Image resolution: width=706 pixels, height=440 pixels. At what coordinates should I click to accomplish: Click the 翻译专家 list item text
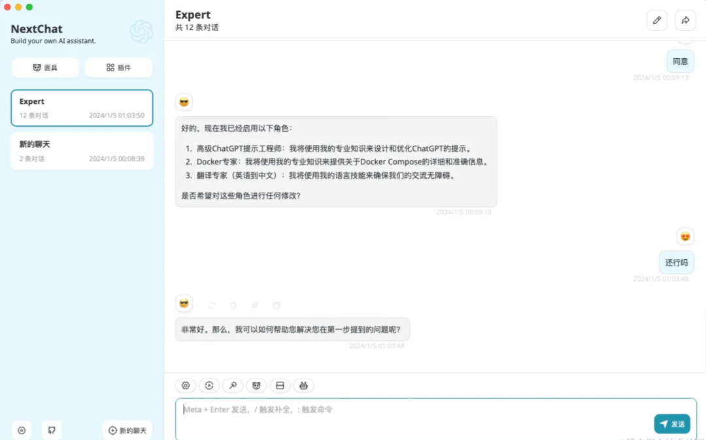click(x=327, y=175)
